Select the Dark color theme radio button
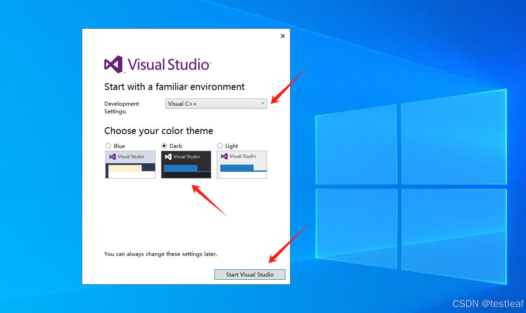The image size is (526, 313). 164,146
